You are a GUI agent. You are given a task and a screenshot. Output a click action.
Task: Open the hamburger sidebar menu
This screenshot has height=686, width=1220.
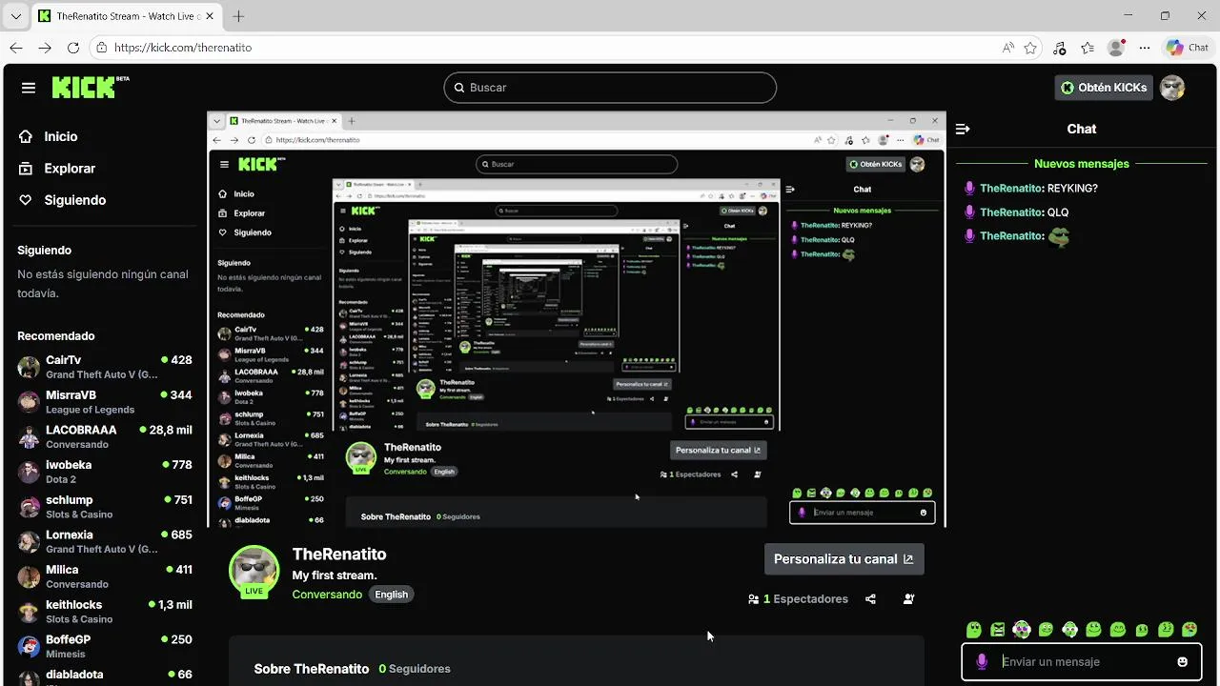29,88
